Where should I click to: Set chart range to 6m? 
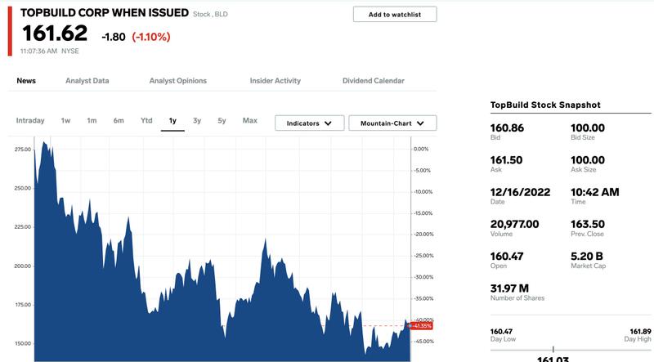click(x=119, y=120)
